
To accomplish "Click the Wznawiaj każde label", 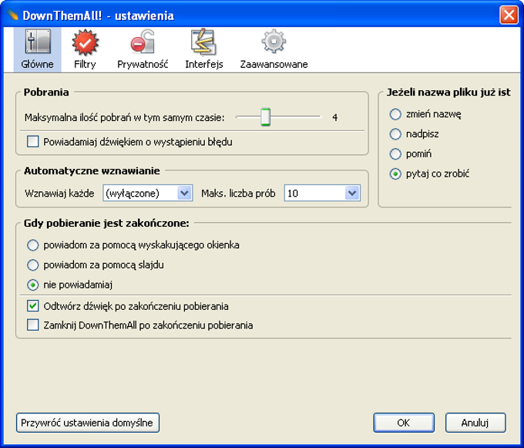I will (59, 194).
